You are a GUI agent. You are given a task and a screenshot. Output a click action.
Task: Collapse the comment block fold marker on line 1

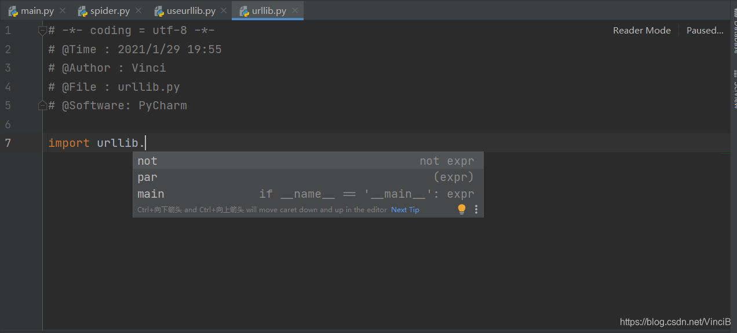tap(42, 31)
